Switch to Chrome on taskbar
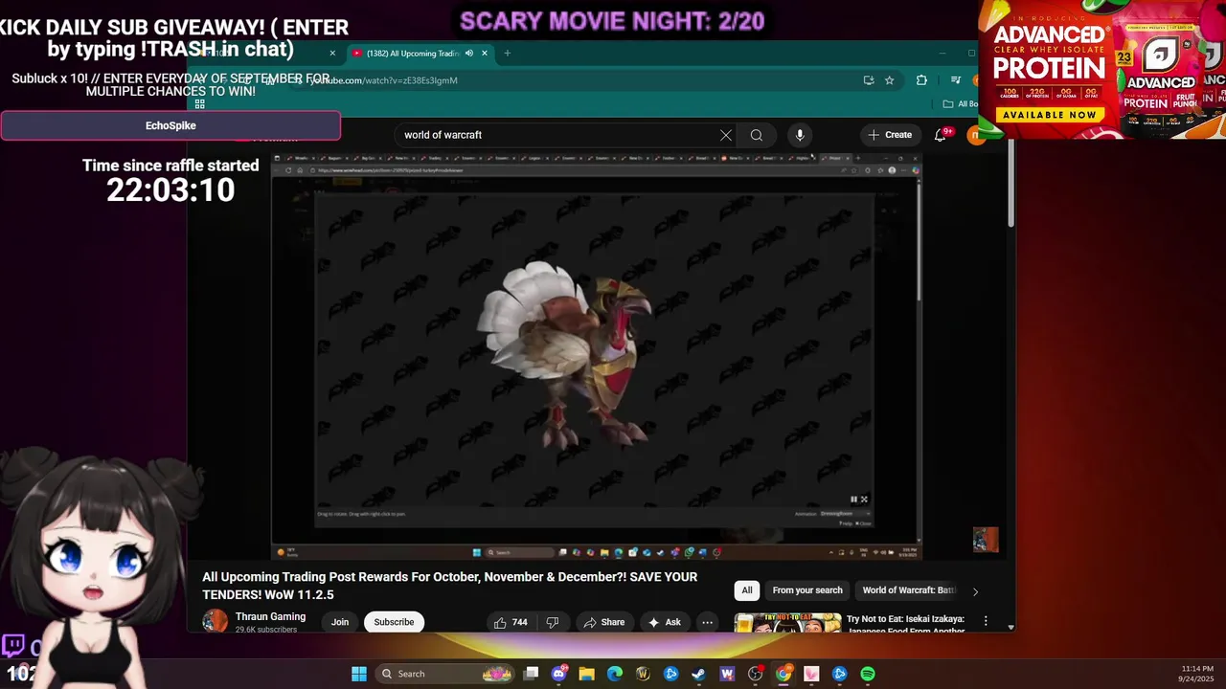Viewport: 1226px width, 689px height. click(x=783, y=674)
